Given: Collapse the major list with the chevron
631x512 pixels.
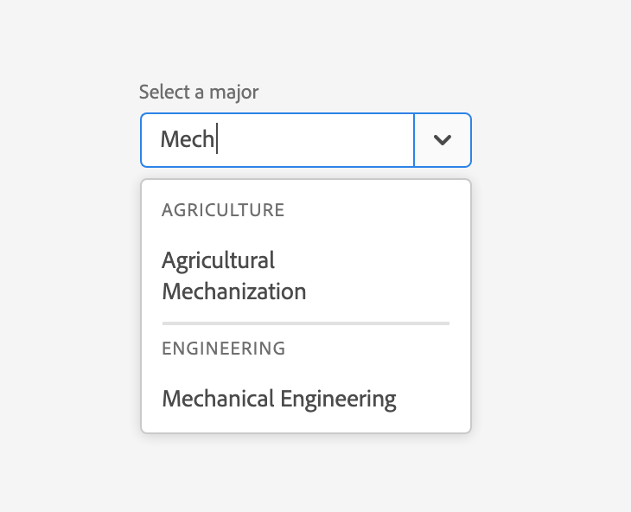Looking at the screenshot, I should click(443, 140).
